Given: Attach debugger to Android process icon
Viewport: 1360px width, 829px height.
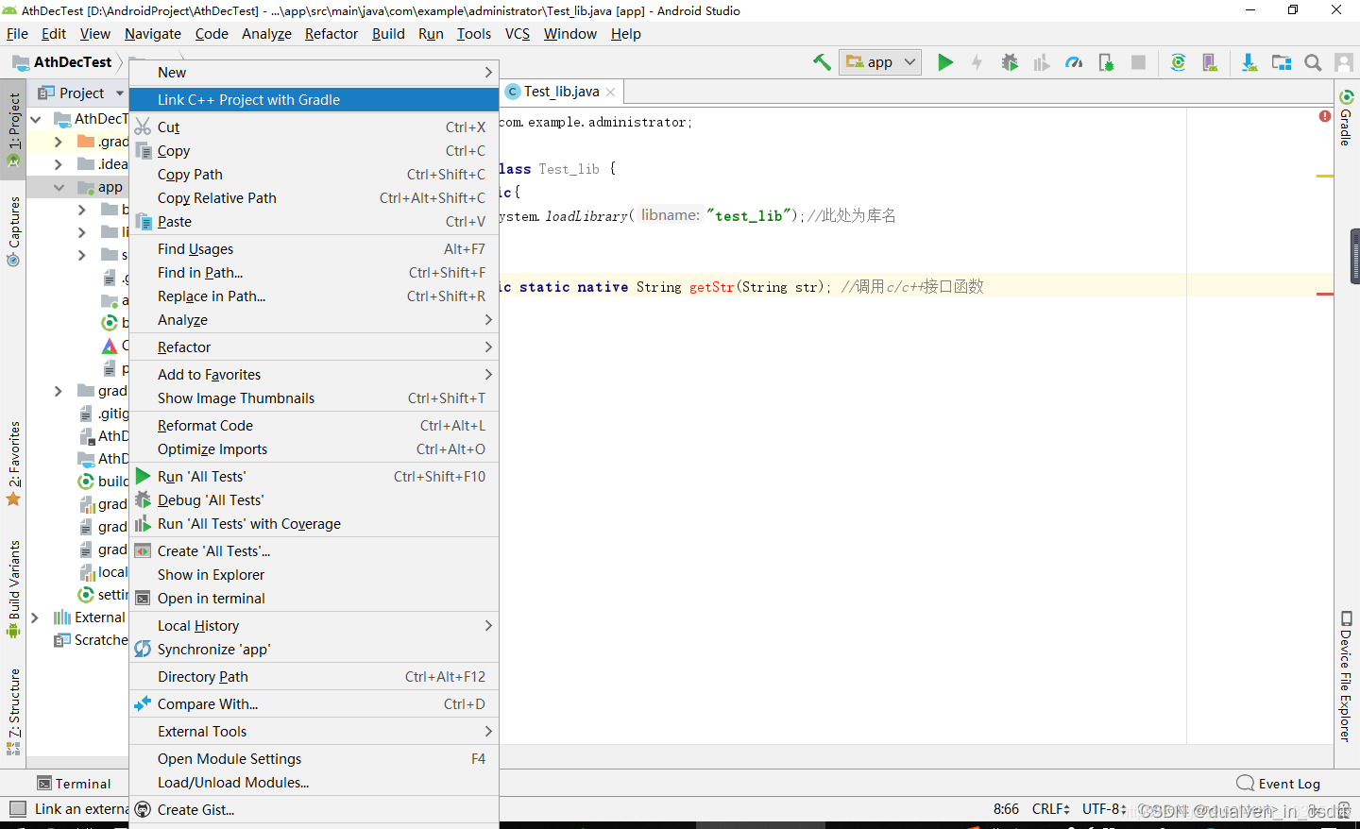Looking at the screenshot, I should [x=1106, y=62].
